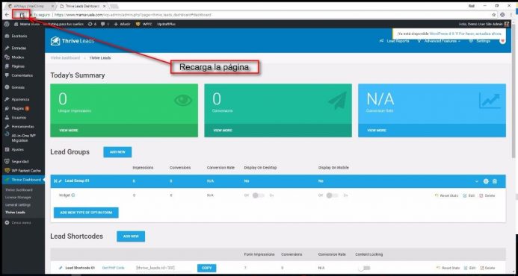
Task: View more on Unique Impressions card
Action: tap(68, 131)
